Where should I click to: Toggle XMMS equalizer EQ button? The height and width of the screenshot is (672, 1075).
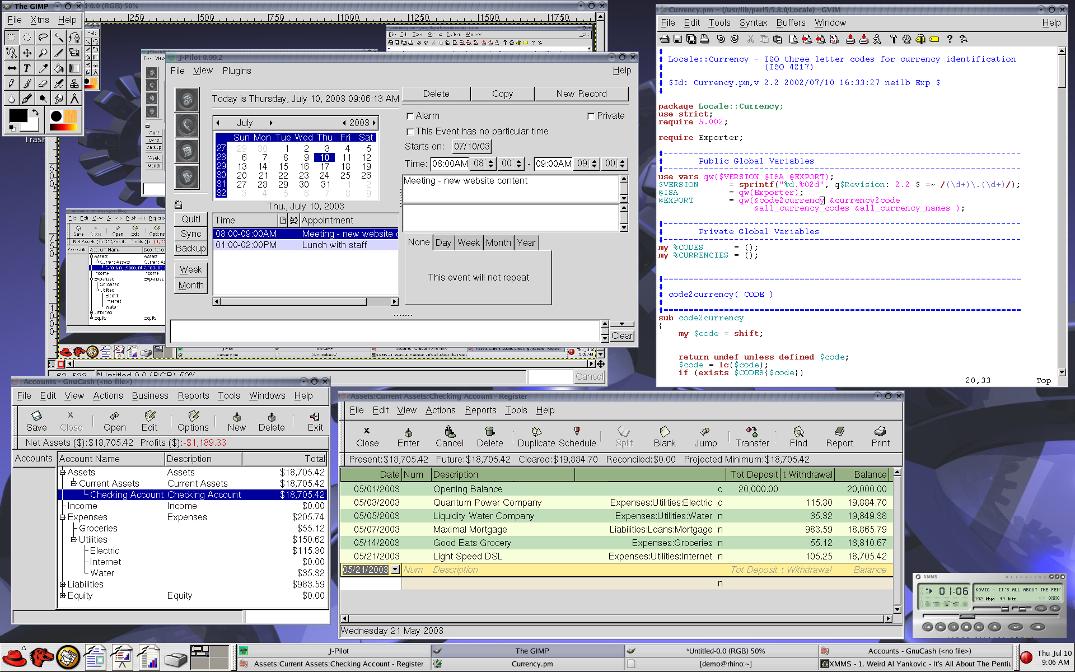(1041, 609)
